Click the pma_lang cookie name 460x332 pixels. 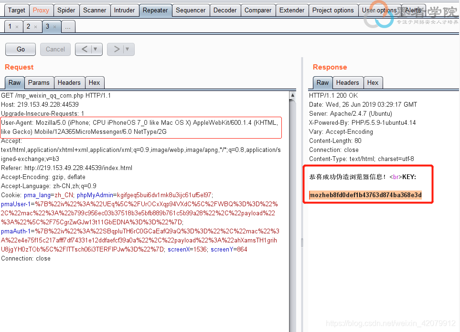pos(37,195)
